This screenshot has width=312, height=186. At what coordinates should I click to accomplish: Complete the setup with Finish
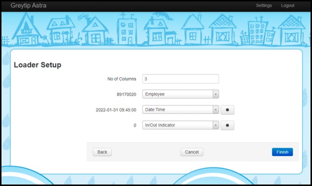(282, 152)
